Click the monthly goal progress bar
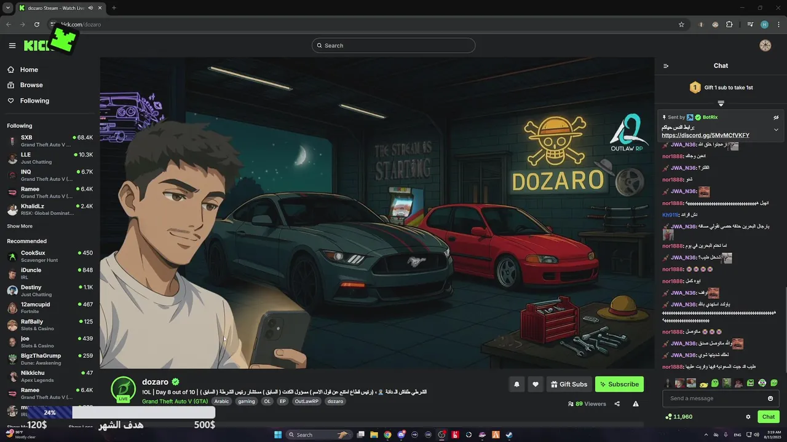 [120, 413]
